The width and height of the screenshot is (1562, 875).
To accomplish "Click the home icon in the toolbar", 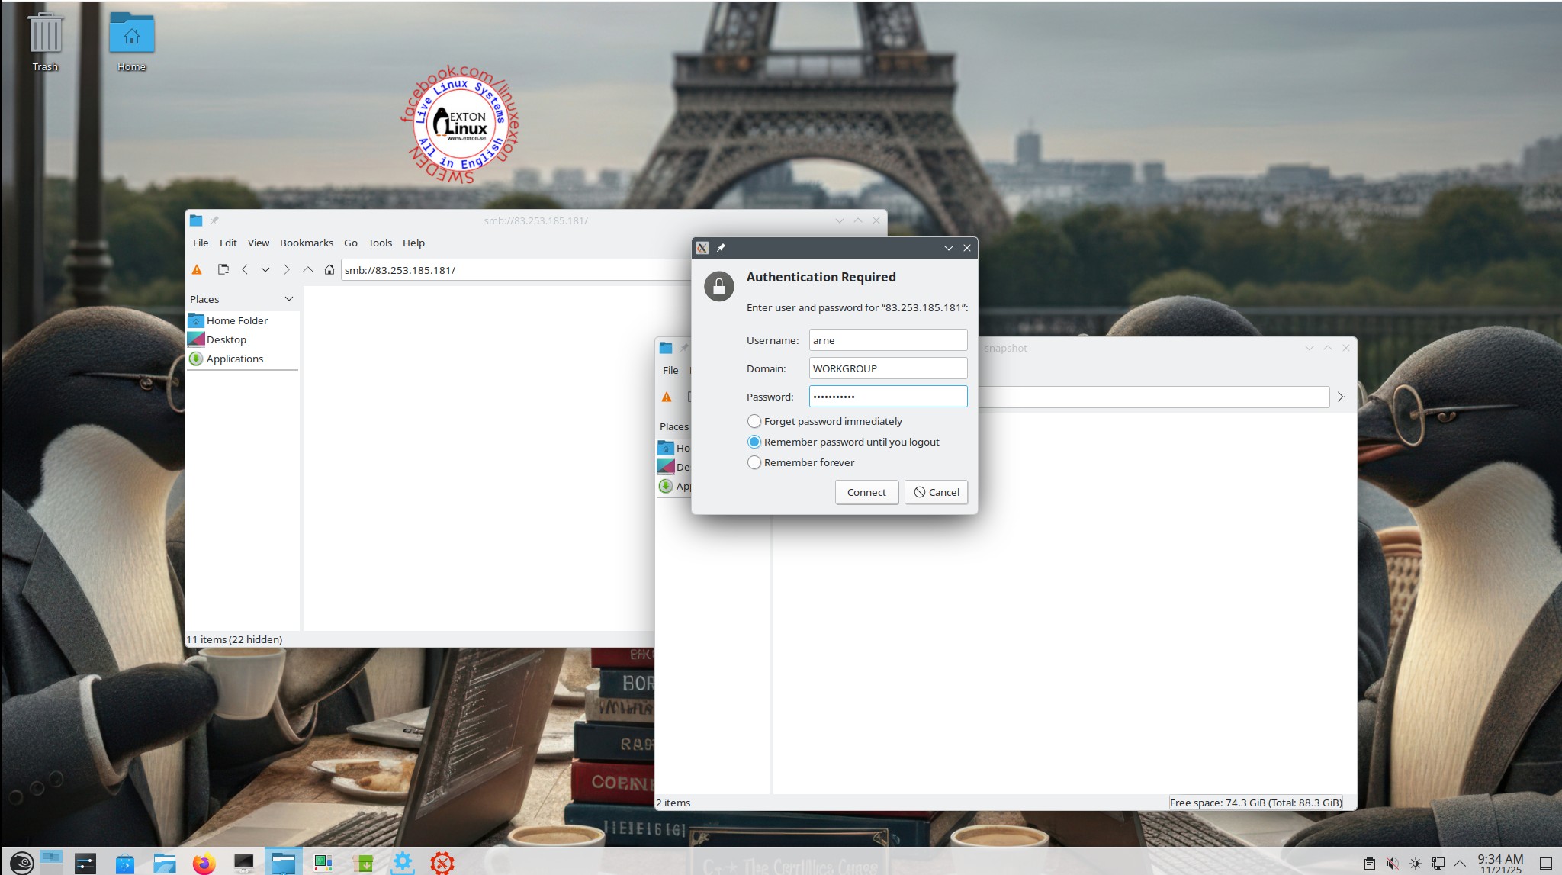I will coord(329,270).
